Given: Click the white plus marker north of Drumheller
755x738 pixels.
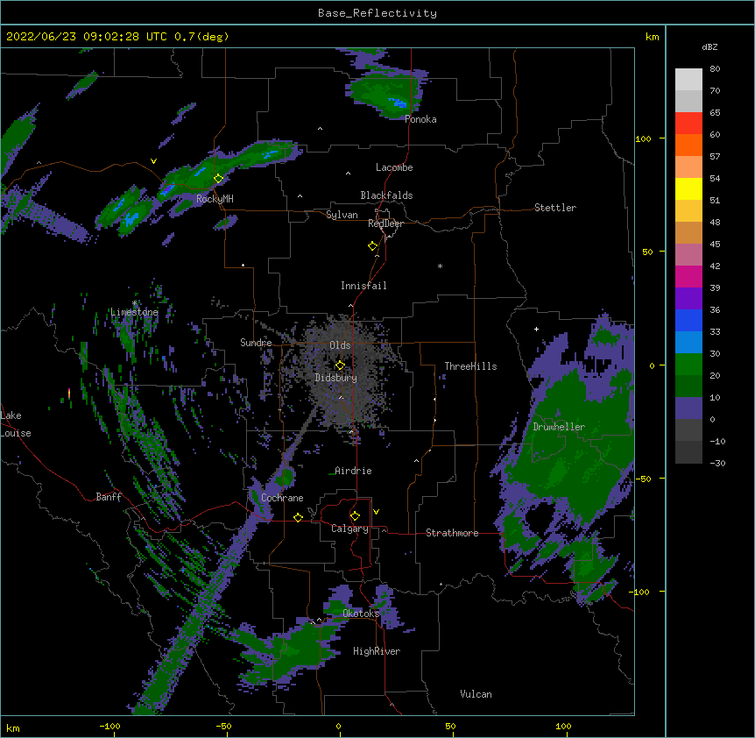Looking at the screenshot, I should click(536, 329).
